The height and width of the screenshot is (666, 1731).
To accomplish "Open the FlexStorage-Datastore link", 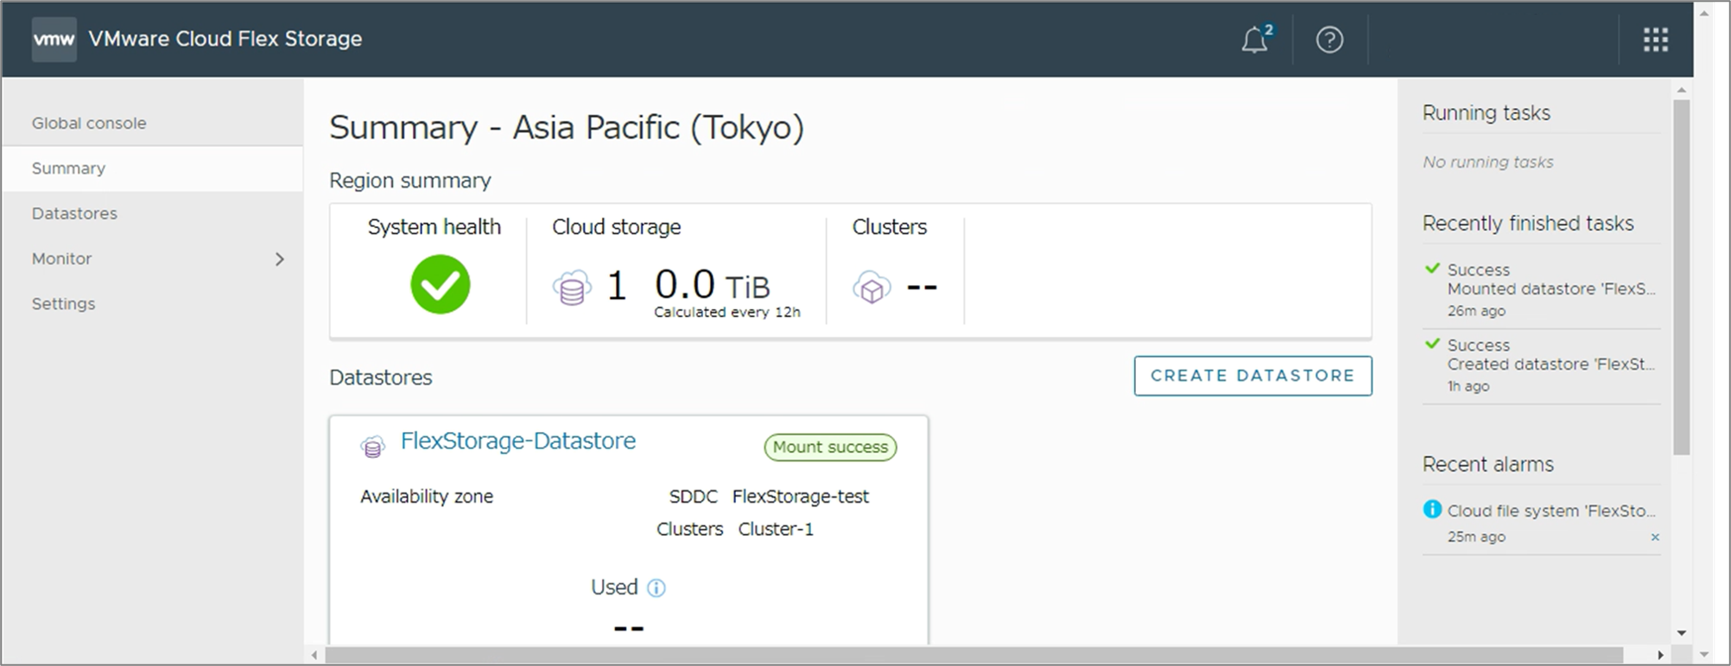I will [518, 441].
